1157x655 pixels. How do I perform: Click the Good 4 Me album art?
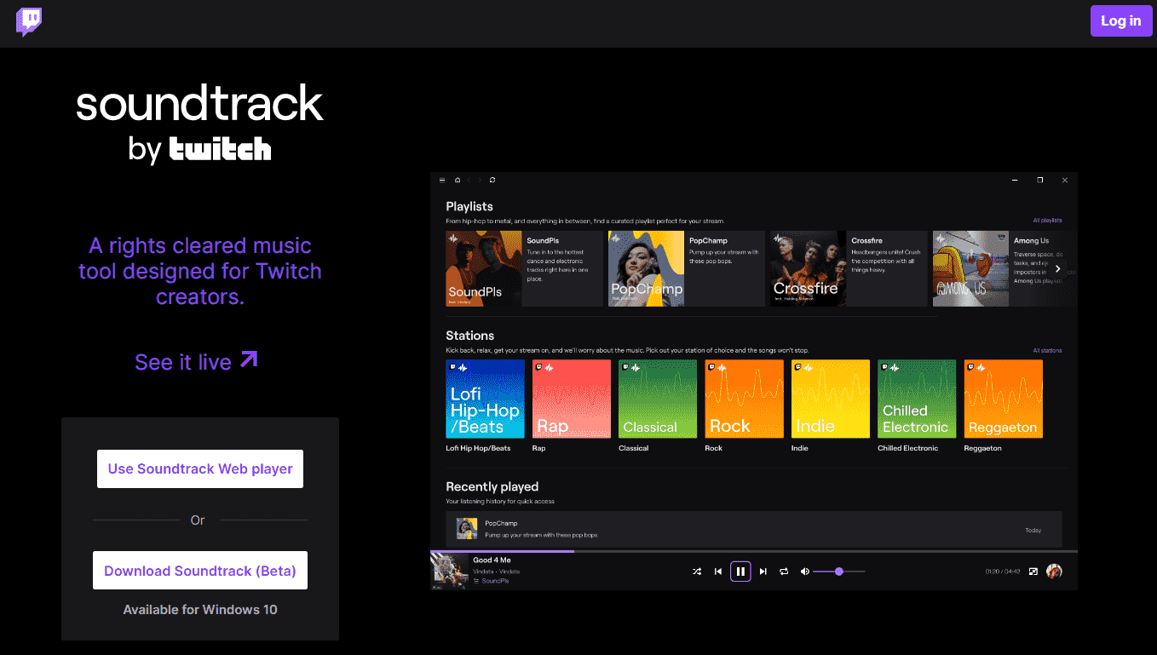447,572
